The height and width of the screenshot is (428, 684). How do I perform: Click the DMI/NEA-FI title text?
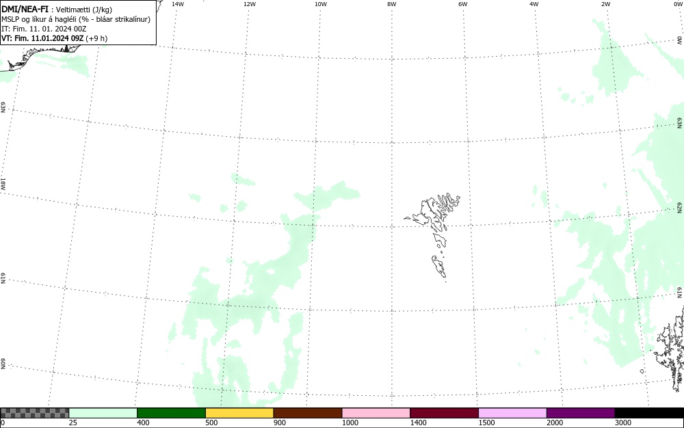[25, 9]
